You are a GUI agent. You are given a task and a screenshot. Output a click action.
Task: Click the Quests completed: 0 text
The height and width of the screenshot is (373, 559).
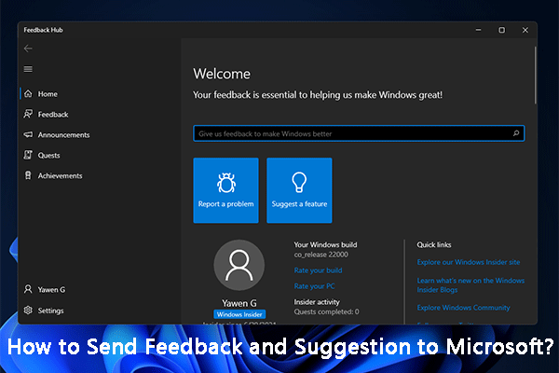[326, 311]
